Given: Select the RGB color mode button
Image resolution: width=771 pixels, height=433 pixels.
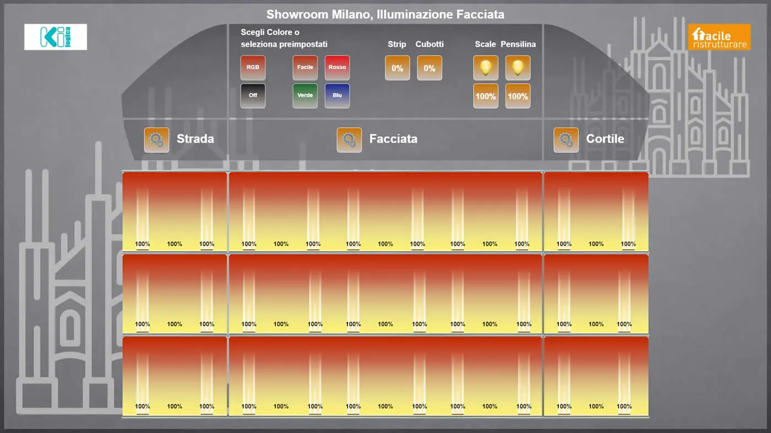Looking at the screenshot, I should (253, 68).
